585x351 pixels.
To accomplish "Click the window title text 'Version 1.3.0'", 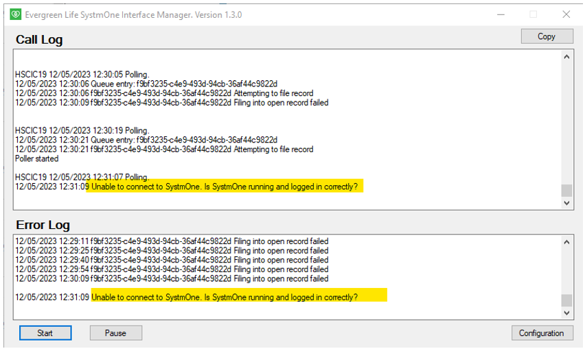I will coord(218,15).
